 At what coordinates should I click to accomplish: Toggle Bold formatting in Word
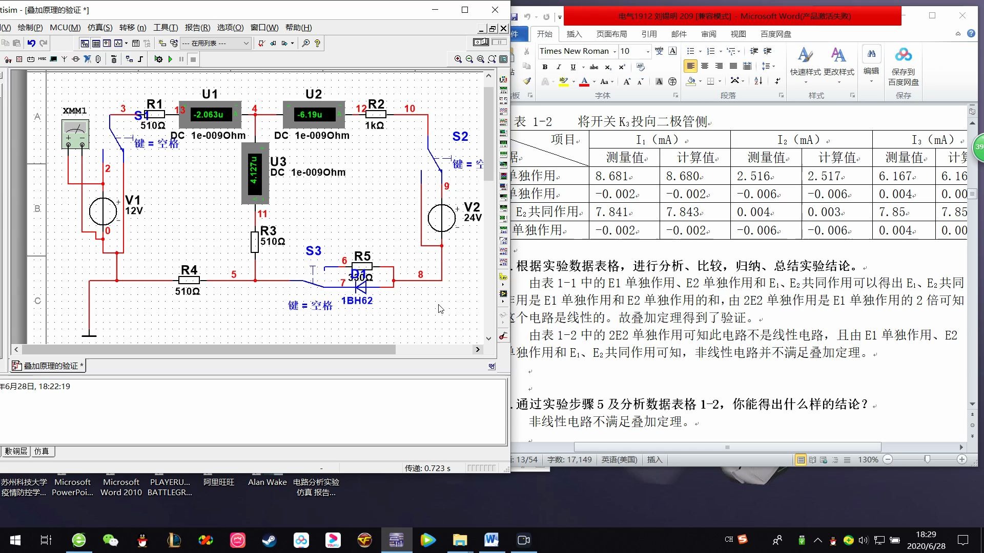(545, 67)
